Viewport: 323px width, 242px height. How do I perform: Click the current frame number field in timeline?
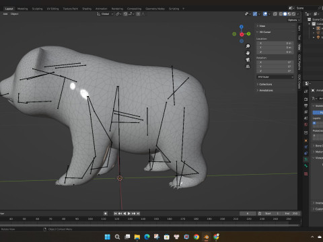(x=248, y=214)
